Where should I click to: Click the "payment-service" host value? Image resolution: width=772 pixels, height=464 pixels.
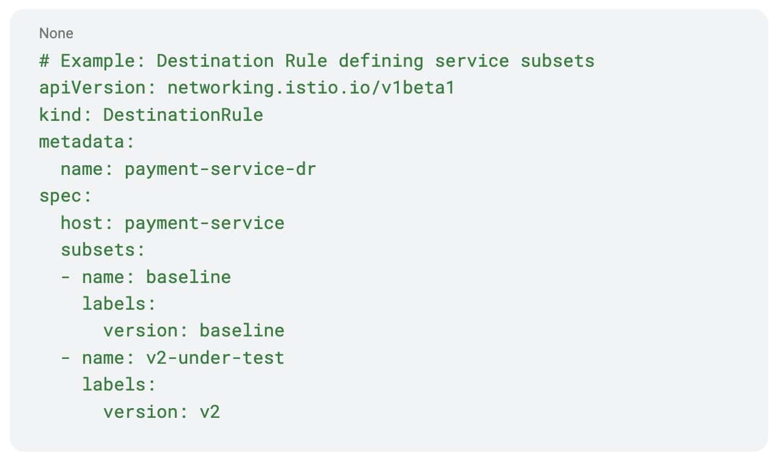click(204, 223)
